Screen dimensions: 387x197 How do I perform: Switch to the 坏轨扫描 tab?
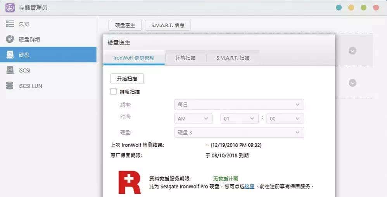[x=185, y=58]
